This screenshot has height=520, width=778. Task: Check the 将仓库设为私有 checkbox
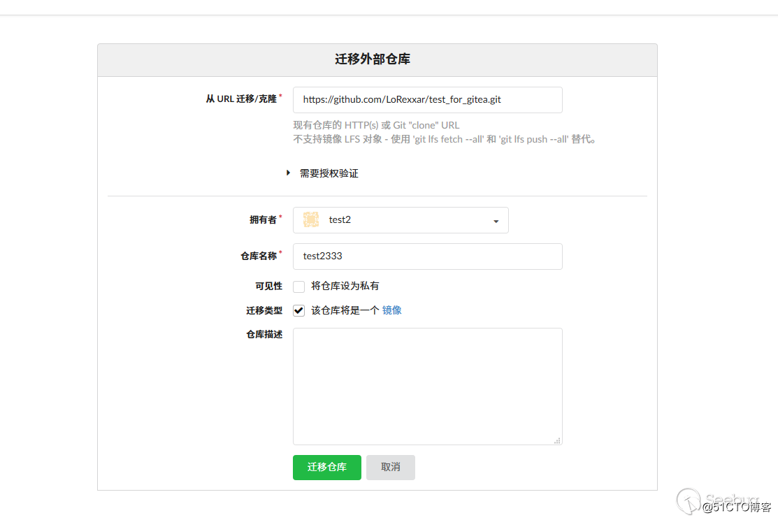coord(298,287)
